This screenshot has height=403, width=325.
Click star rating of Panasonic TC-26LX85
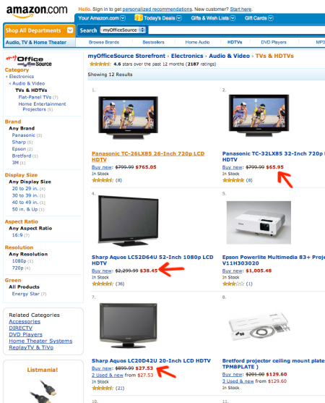(103, 180)
